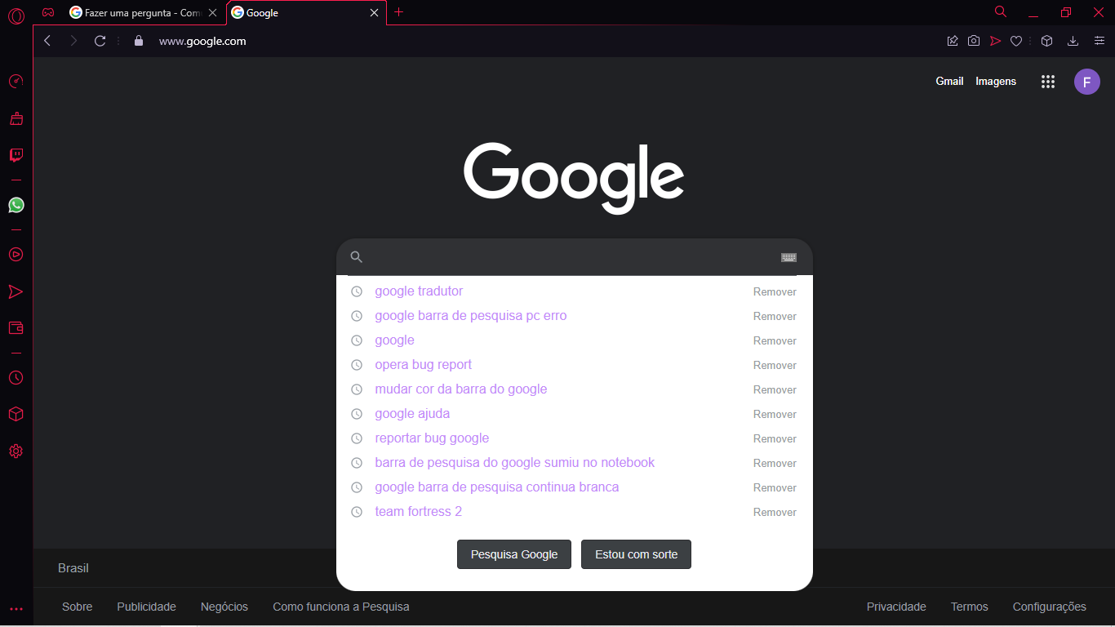Select suggestion 'team fortress 2'
The image size is (1115, 627).
[x=418, y=512]
